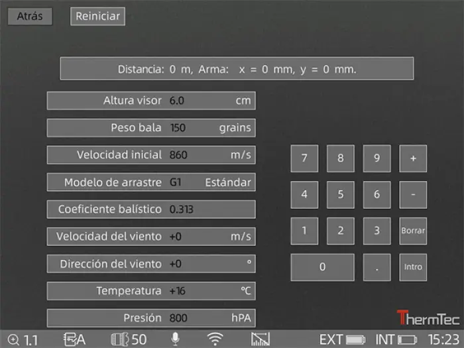Tap the number 7 key
464x348 pixels.
pyautogui.click(x=304, y=158)
